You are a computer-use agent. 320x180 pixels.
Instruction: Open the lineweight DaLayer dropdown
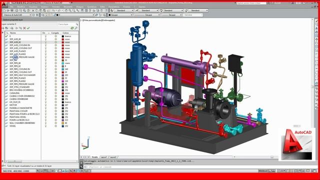(171, 15)
